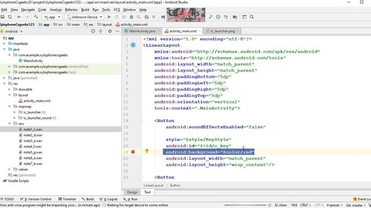Click the Save All toolbar icon
This screenshot has height=208, width=371.
(2, 17)
